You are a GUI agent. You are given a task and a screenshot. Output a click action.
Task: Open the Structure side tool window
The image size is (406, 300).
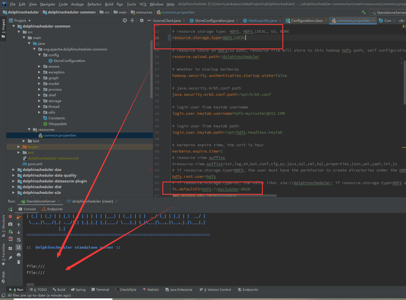[3, 226]
